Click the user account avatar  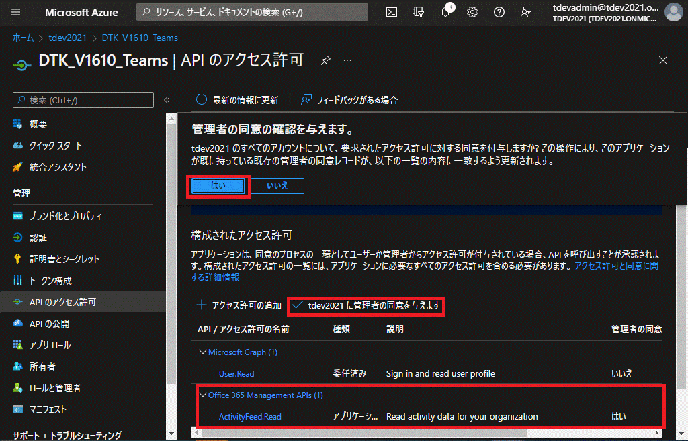point(673,12)
